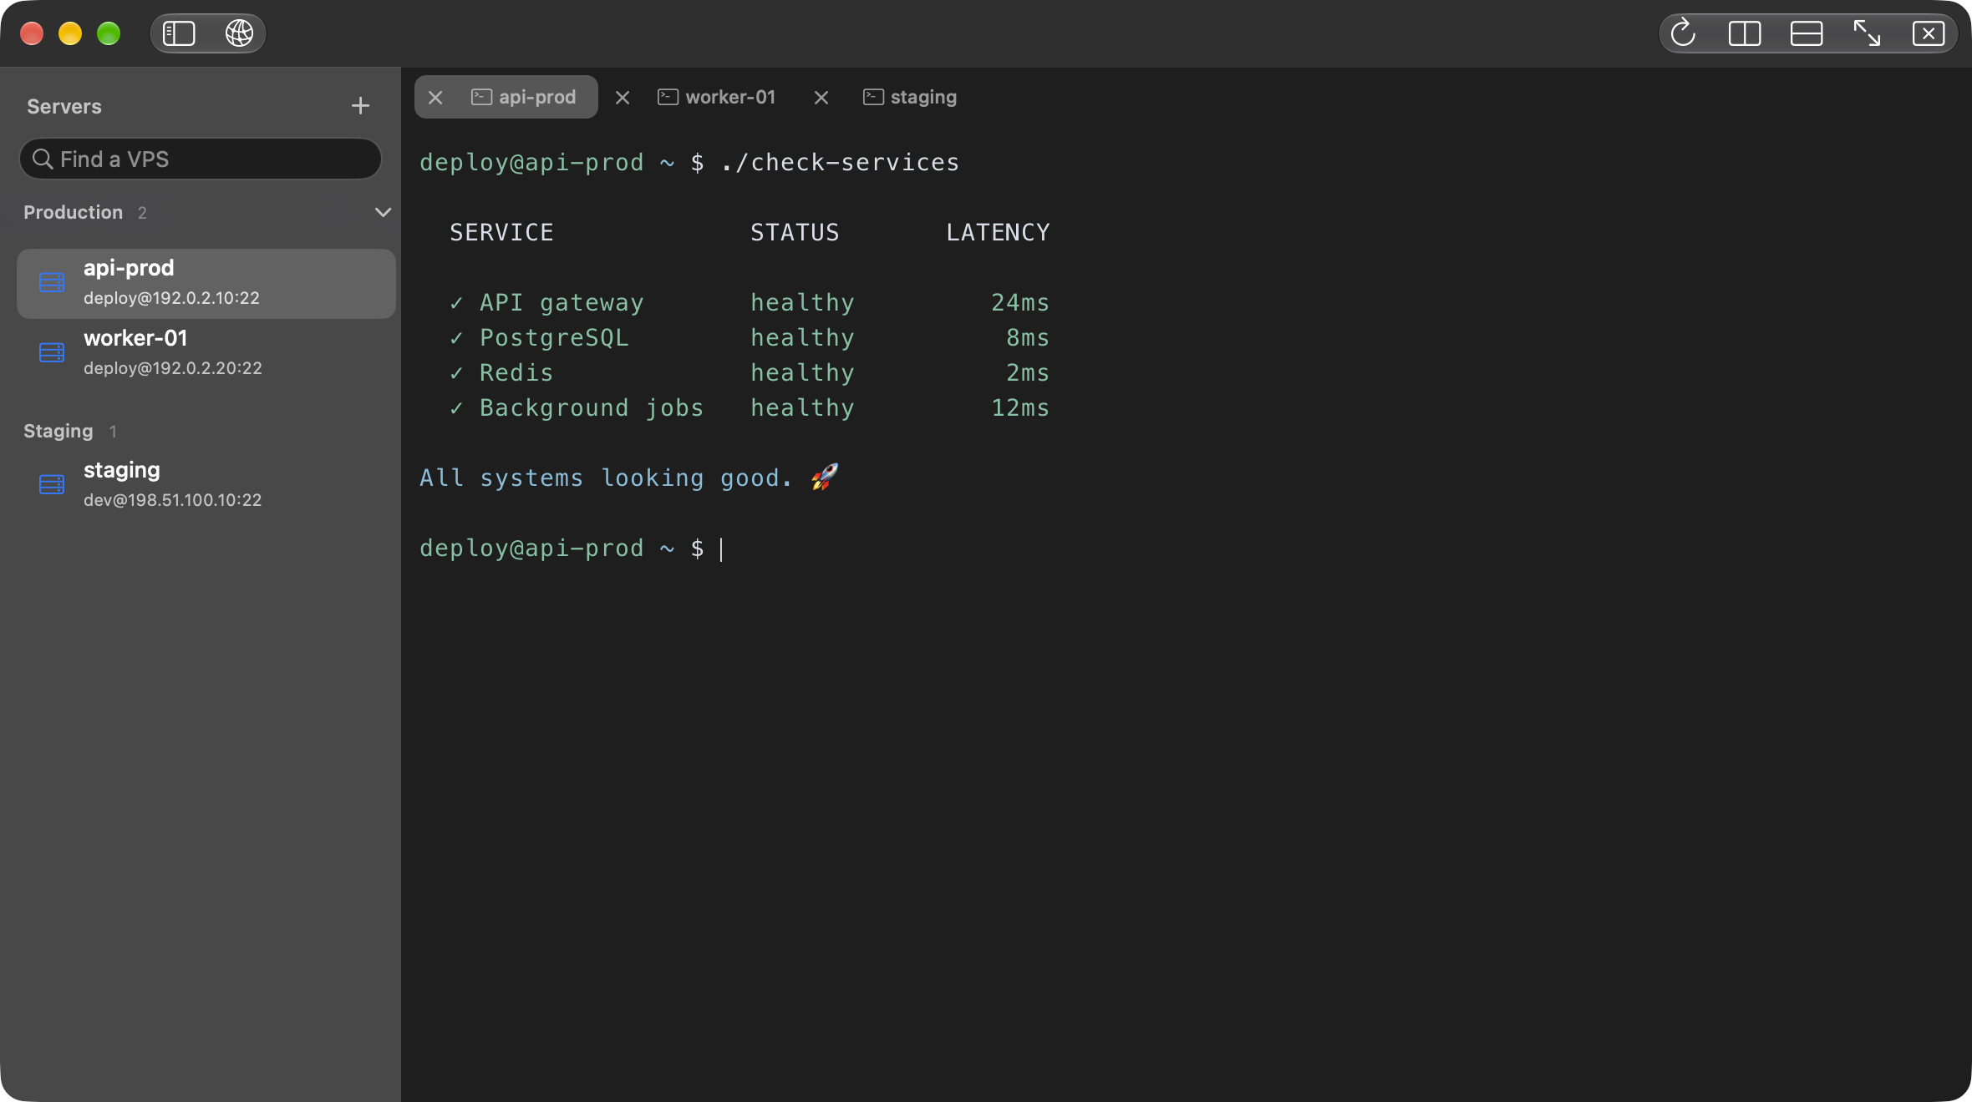Click the terminal icon on staging tab
1972x1102 pixels.
tap(873, 97)
